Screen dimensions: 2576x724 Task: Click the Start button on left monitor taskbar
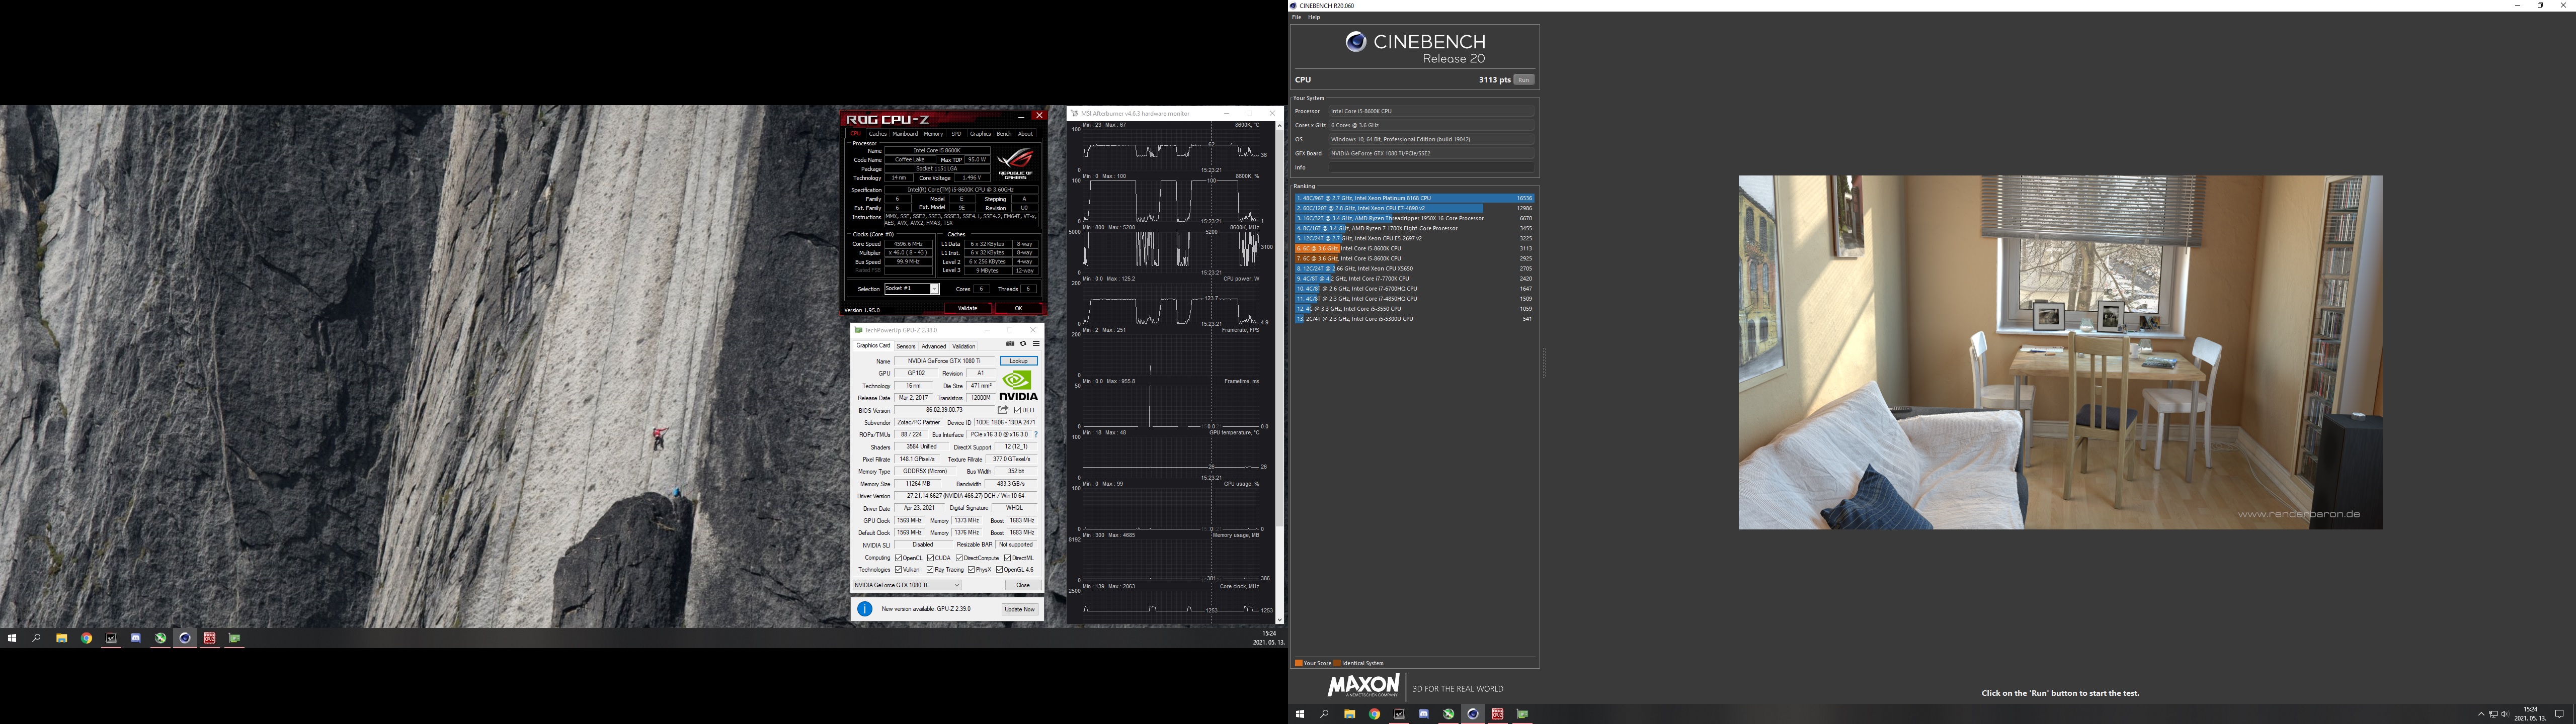(x=12, y=638)
